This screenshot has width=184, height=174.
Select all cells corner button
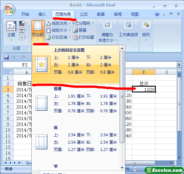8,72
